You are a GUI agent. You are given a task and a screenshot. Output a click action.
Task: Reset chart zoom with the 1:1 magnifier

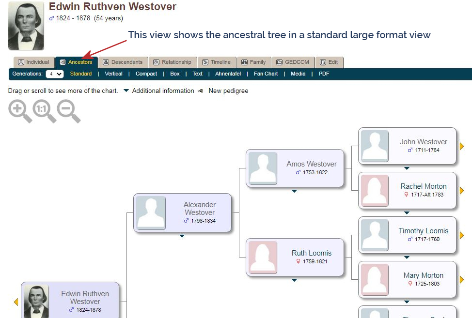(44, 111)
